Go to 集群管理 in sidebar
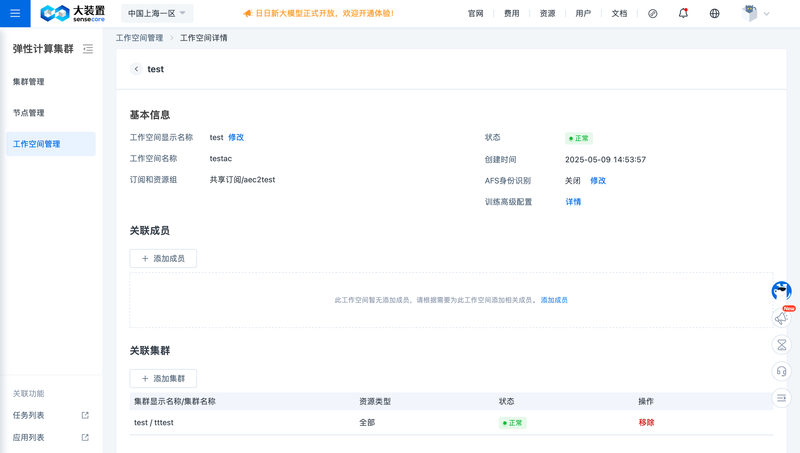The height and width of the screenshot is (453, 800). (28, 81)
